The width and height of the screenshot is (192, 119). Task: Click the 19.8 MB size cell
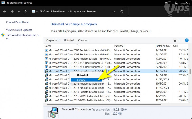coord(183,100)
